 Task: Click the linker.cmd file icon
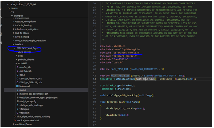[17, 86]
